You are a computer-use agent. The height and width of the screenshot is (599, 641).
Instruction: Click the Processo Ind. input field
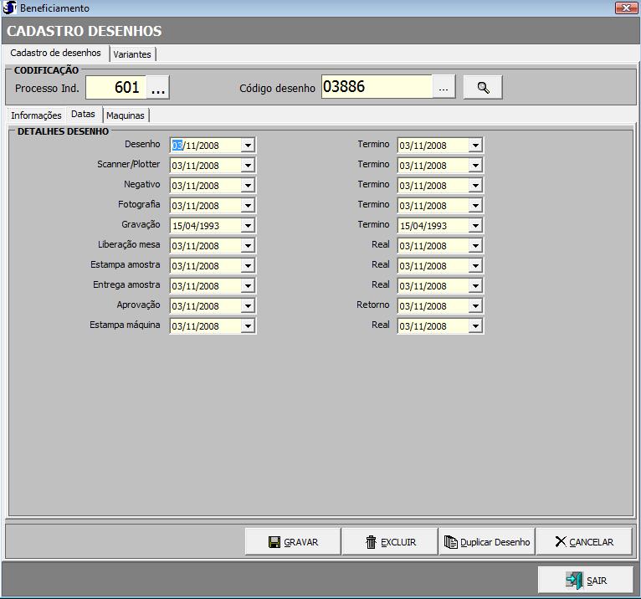coord(115,87)
